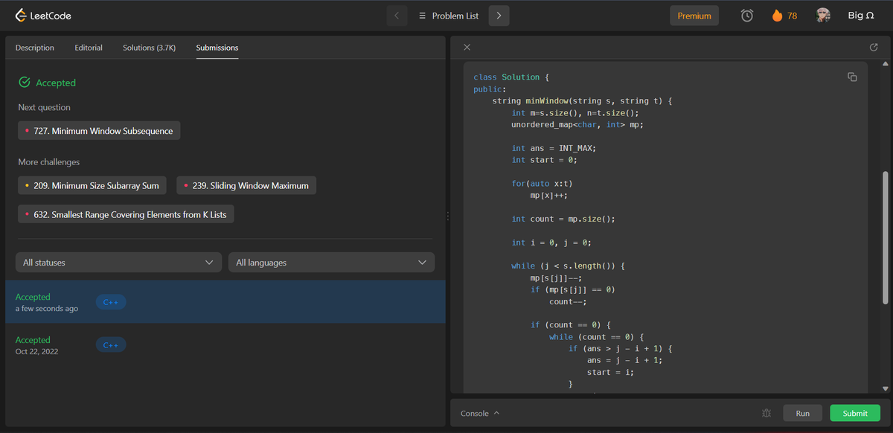Open 727. Minimum Window Subsequence
Screen dimensions: 893x433
click(x=99, y=131)
